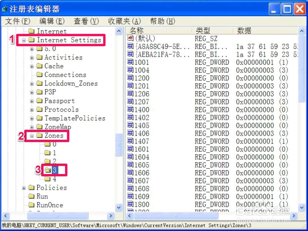Select zone 2 folder icon

coord(47,161)
